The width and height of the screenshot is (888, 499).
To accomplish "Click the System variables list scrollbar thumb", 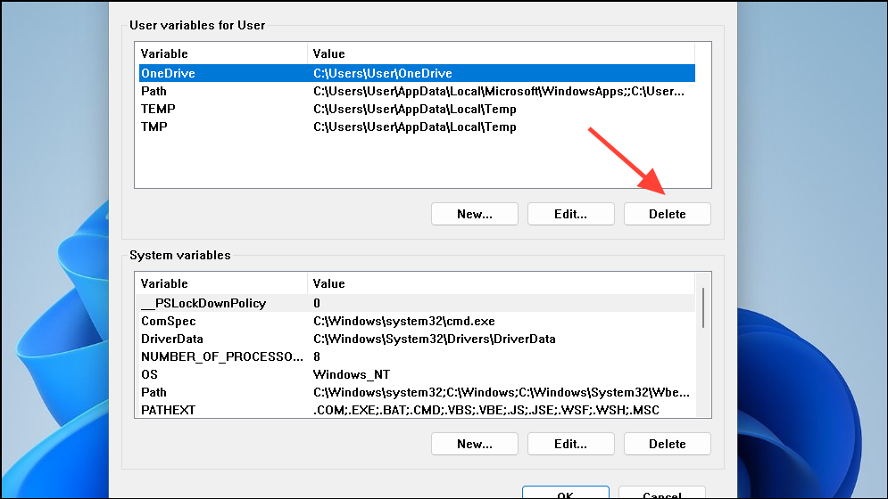I will (702, 307).
